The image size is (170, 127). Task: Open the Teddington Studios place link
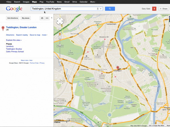point(14,49)
